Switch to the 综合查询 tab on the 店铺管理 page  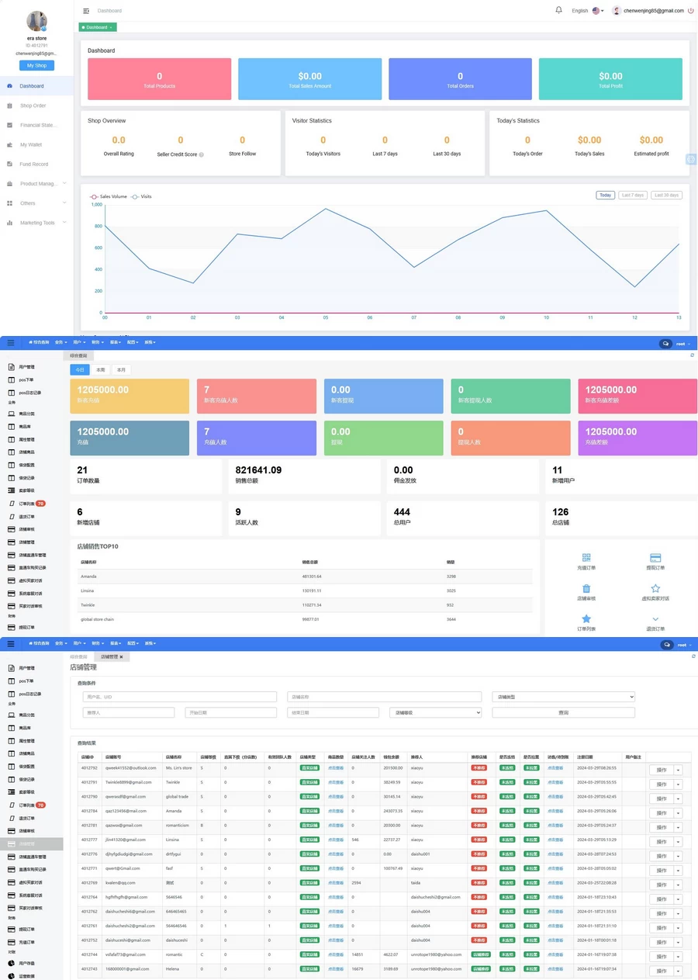click(78, 656)
